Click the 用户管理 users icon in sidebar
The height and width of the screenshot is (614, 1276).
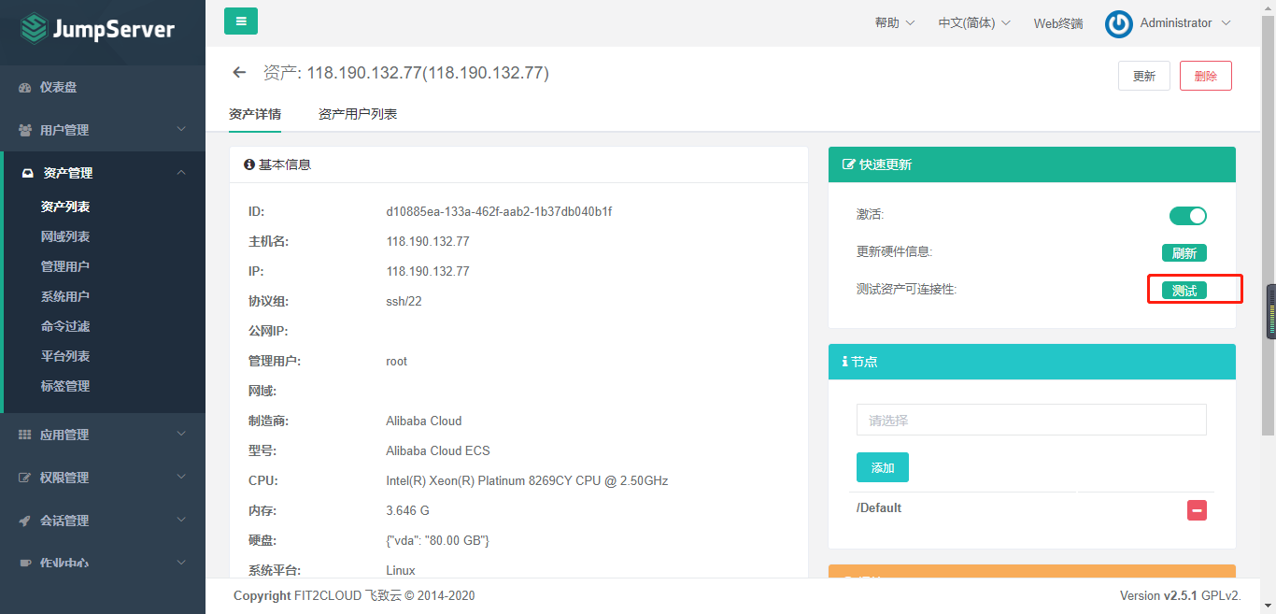point(26,129)
